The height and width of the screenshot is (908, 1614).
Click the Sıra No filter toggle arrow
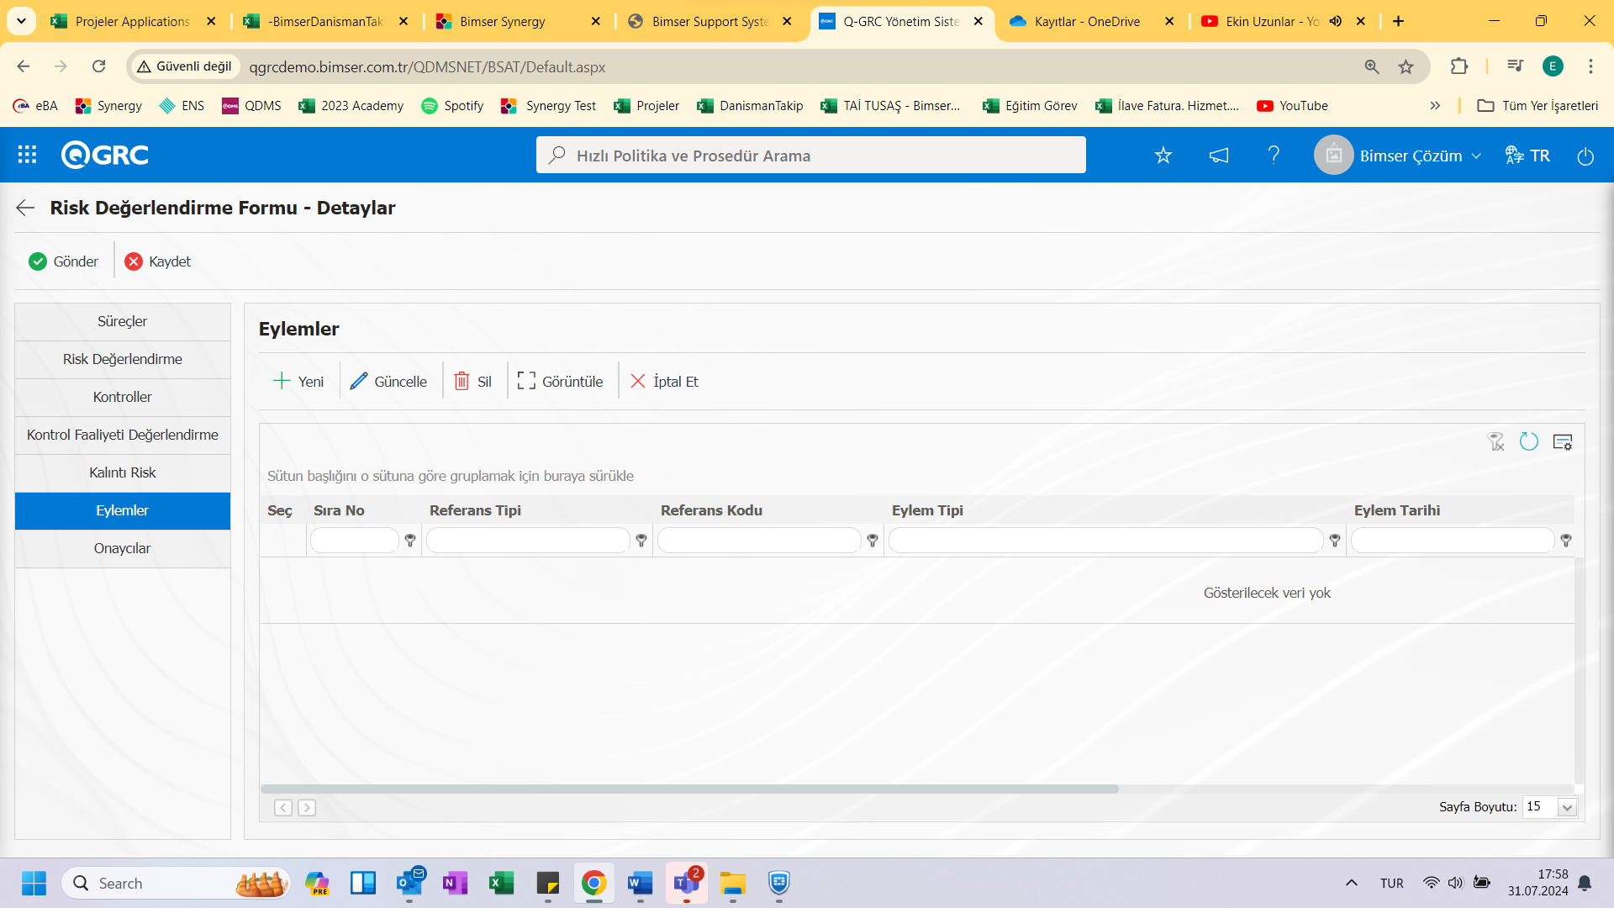coord(410,540)
